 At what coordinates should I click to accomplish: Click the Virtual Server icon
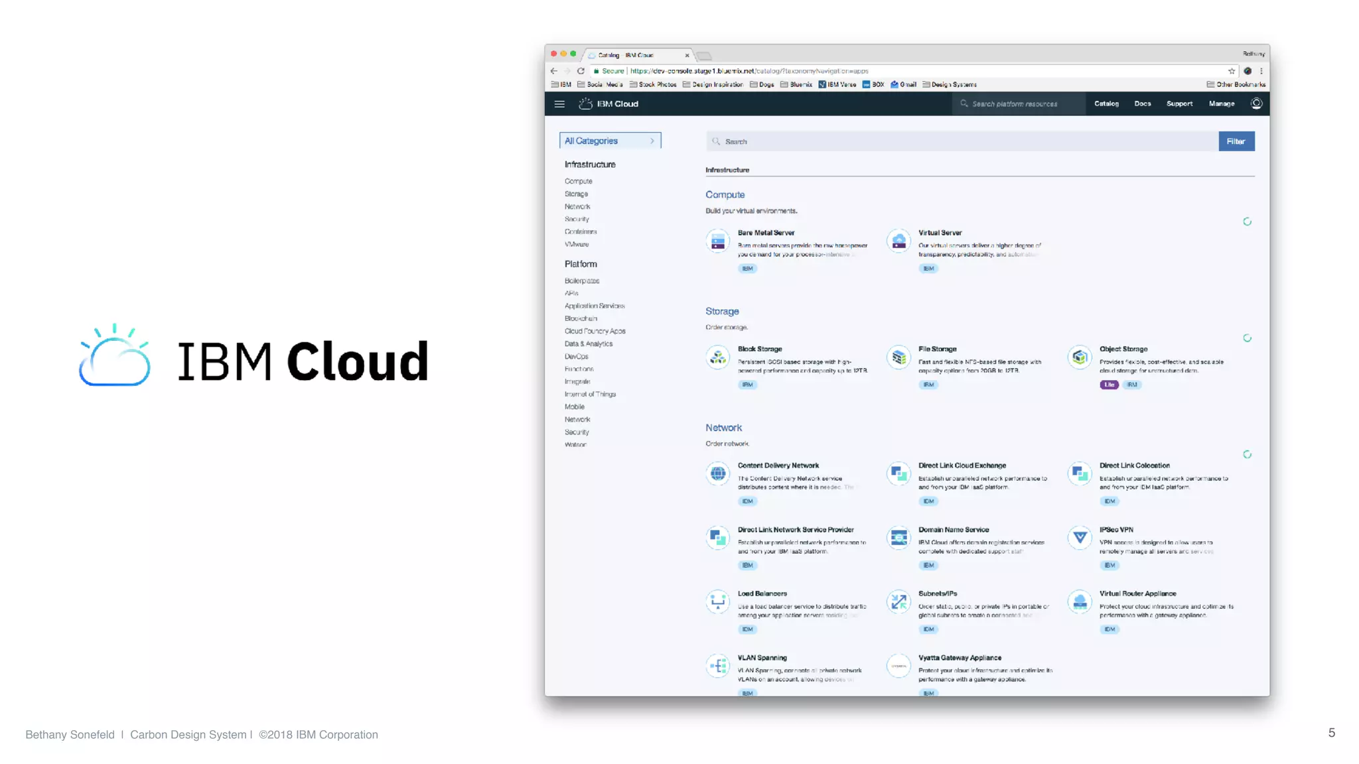click(x=898, y=241)
